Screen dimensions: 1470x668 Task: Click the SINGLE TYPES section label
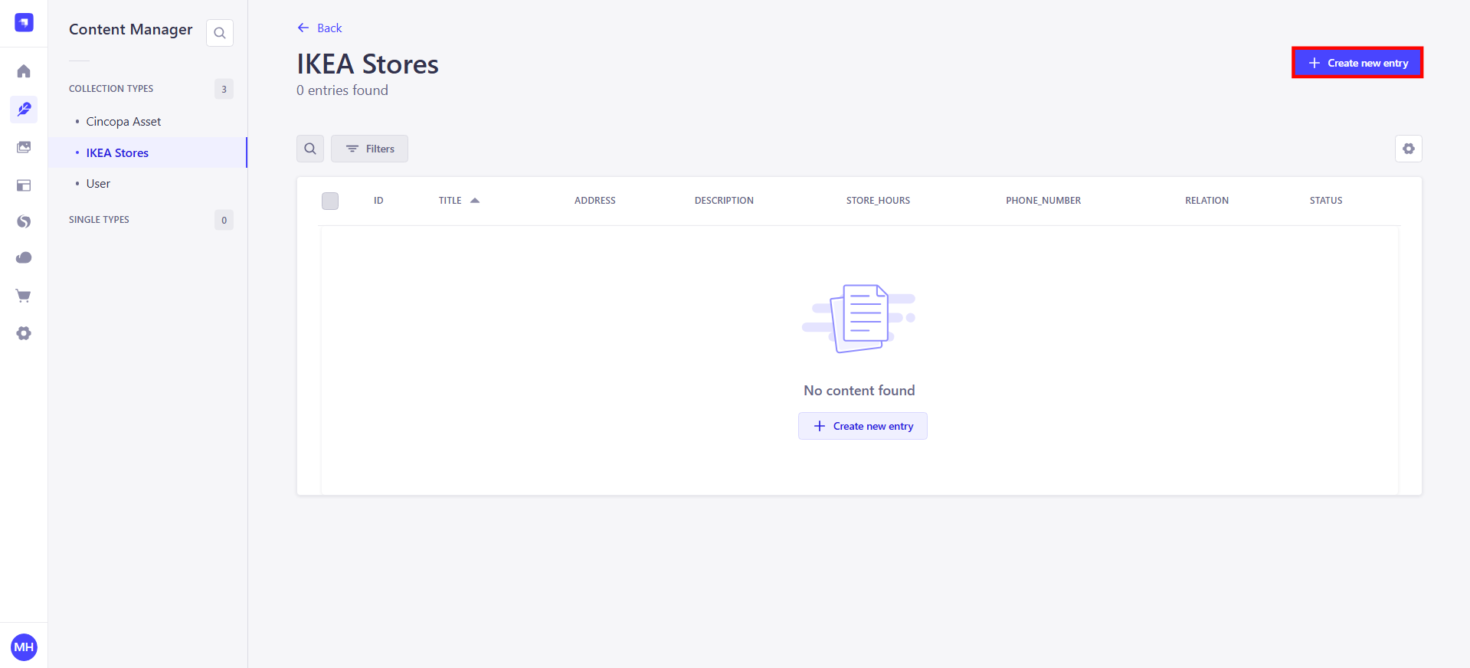pyautogui.click(x=99, y=220)
